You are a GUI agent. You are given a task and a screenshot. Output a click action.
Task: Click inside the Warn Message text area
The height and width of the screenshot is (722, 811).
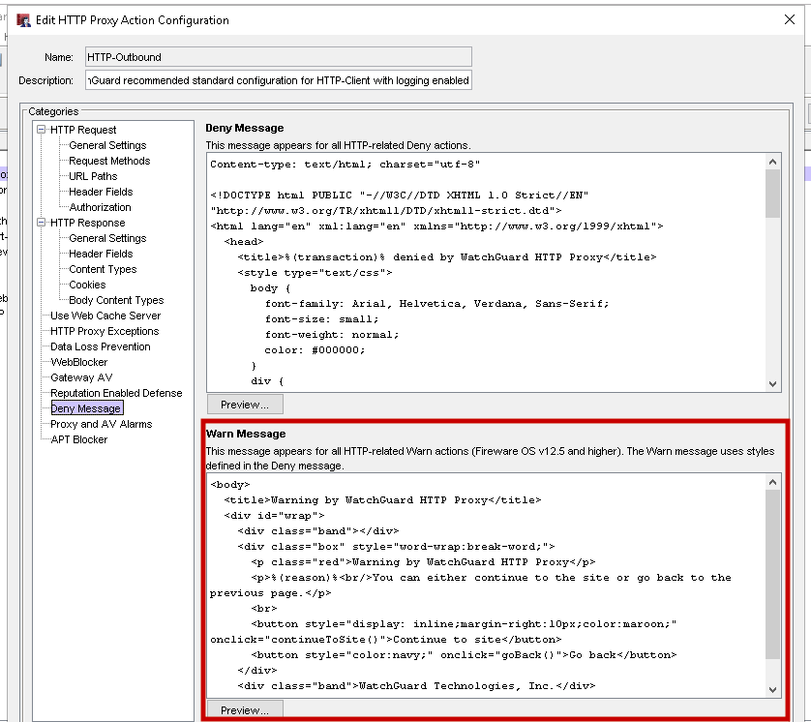(x=486, y=586)
